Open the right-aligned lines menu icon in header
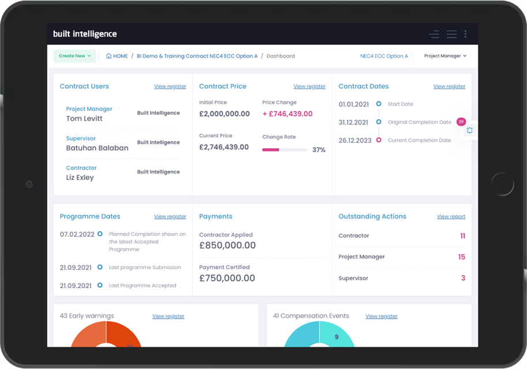 coord(434,34)
